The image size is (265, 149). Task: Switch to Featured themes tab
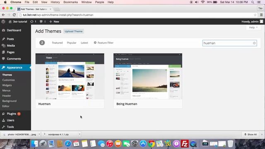click(x=57, y=43)
